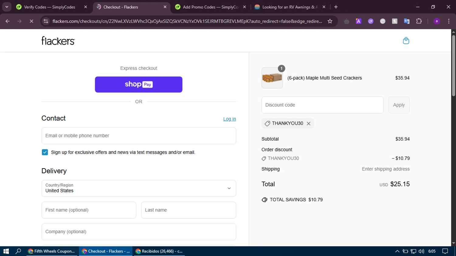
Task: Click the Enter shipping address text
Action: [385, 169]
